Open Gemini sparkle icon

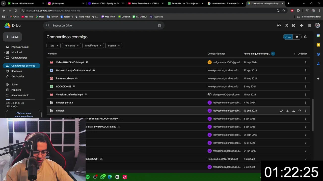pyautogui.click(x=302, y=26)
